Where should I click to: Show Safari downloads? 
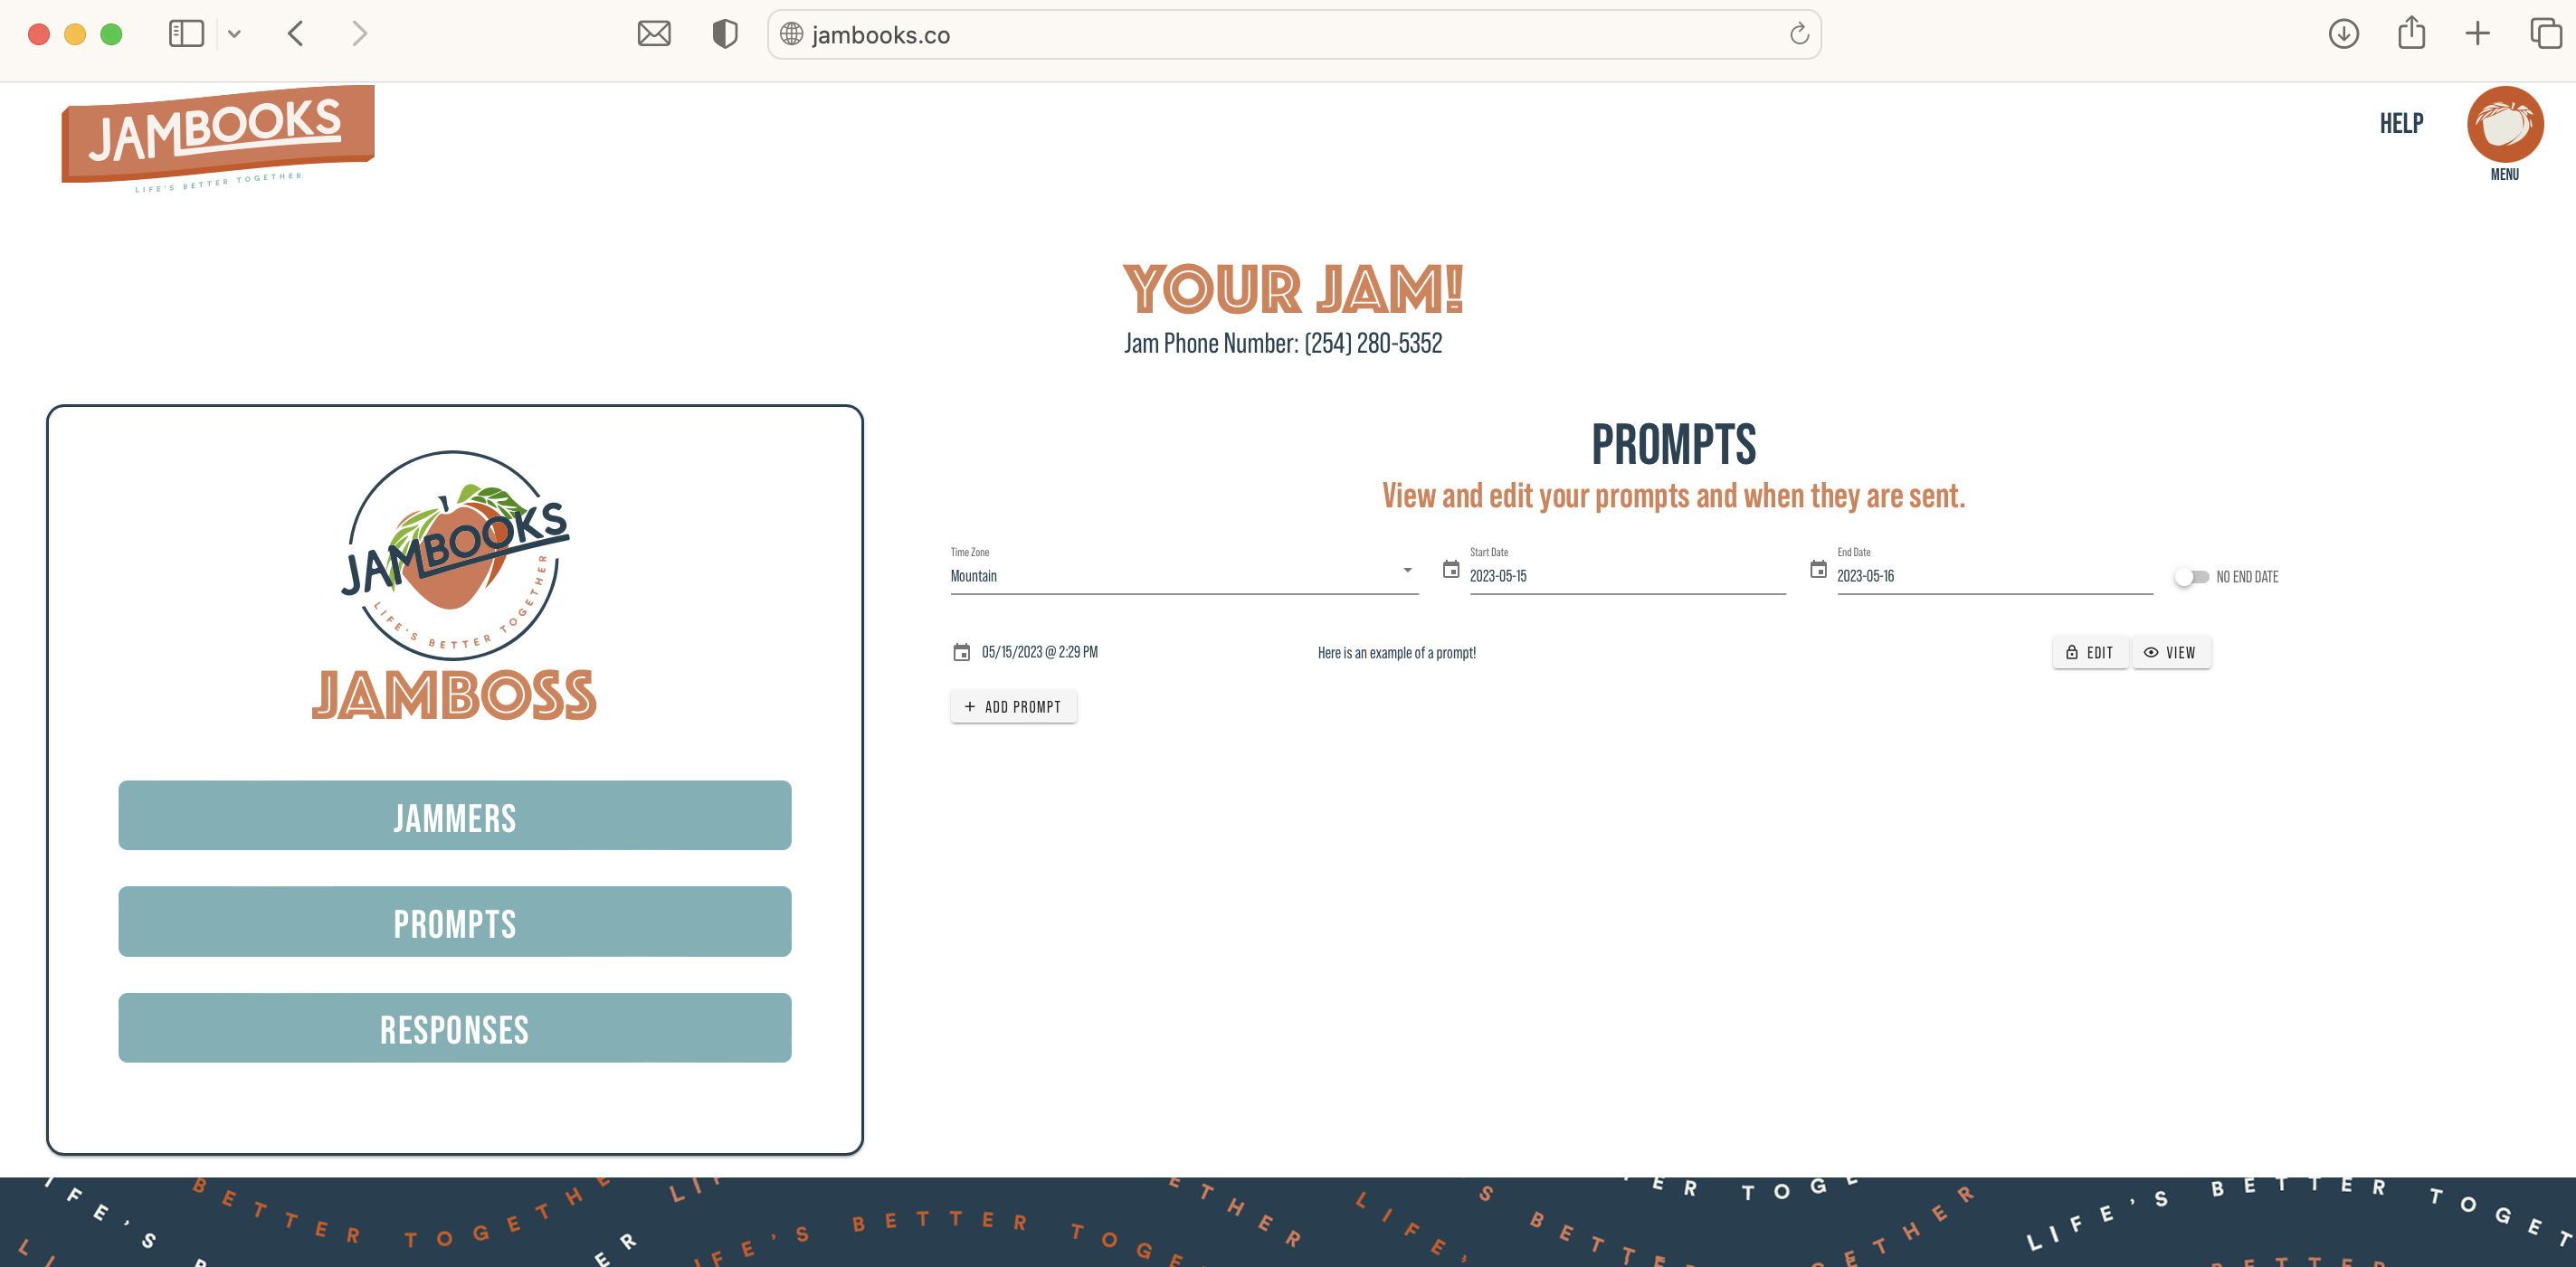pyautogui.click(x=2343, y=34)
